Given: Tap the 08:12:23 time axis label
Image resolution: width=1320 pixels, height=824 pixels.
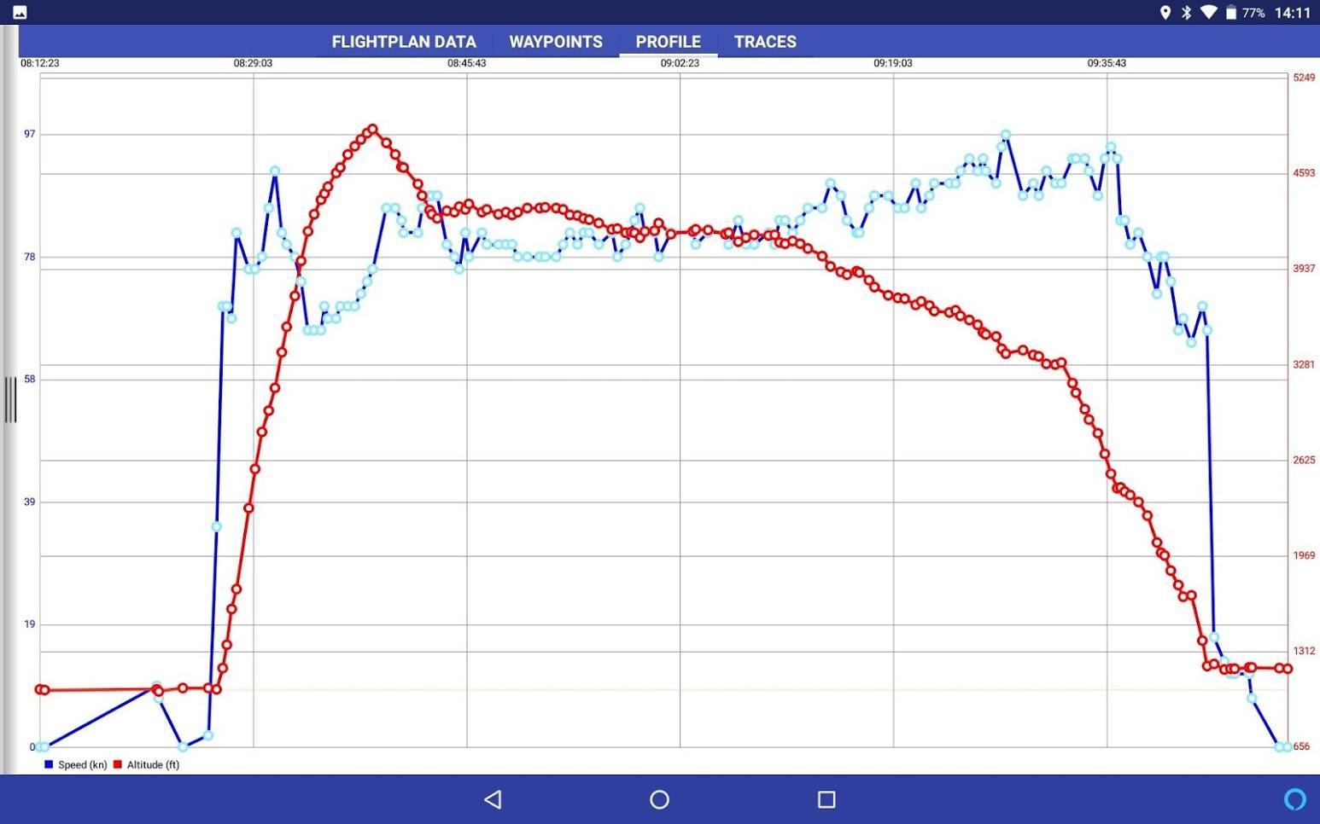Looking at the screenshot, I should pos(39,63).
